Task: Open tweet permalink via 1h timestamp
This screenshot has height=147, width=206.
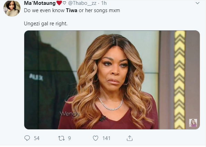Action: [x=104, y=3]
